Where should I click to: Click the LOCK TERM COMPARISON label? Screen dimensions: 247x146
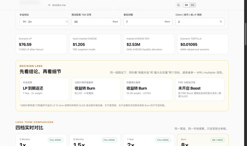click(35, 122)
